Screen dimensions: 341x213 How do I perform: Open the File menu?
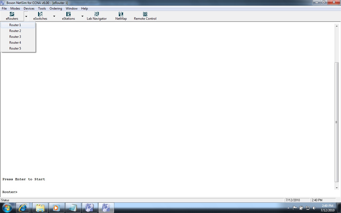tap(4, 9)
